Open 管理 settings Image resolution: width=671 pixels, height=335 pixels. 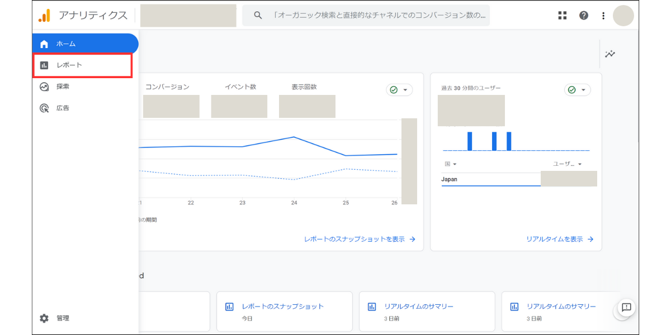click(x=85, y=318)
